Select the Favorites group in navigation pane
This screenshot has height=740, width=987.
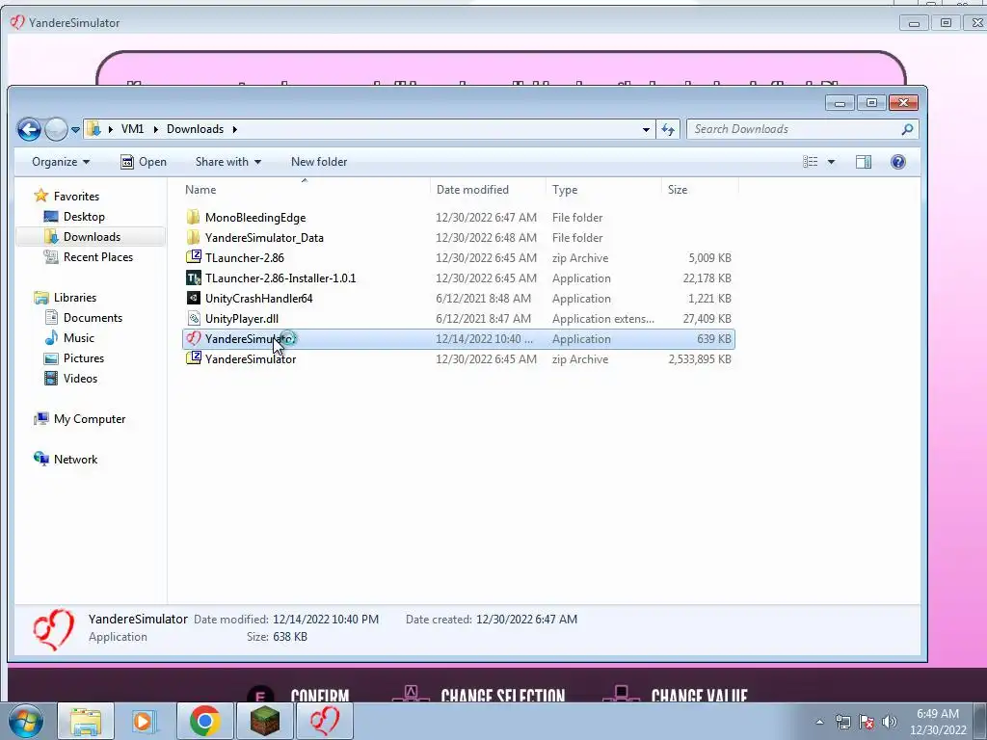[76, 197]
